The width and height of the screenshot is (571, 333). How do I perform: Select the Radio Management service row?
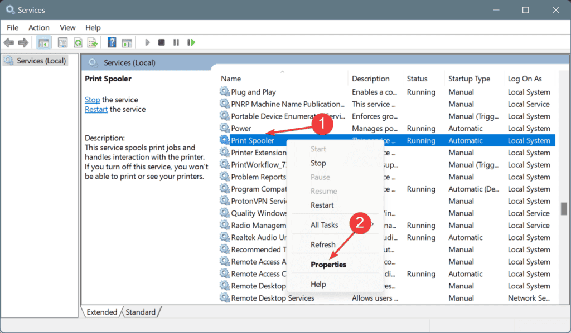[x=387, y=226]
